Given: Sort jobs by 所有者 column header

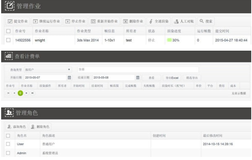Looking at the screenshot, I should [131, 31].
